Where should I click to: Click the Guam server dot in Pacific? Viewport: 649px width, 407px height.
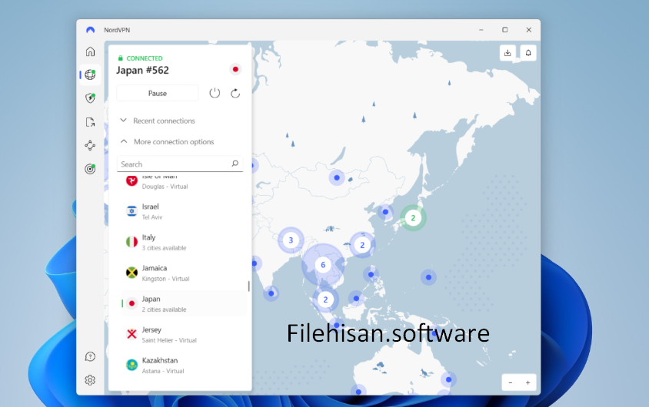(x=428, y=277)
